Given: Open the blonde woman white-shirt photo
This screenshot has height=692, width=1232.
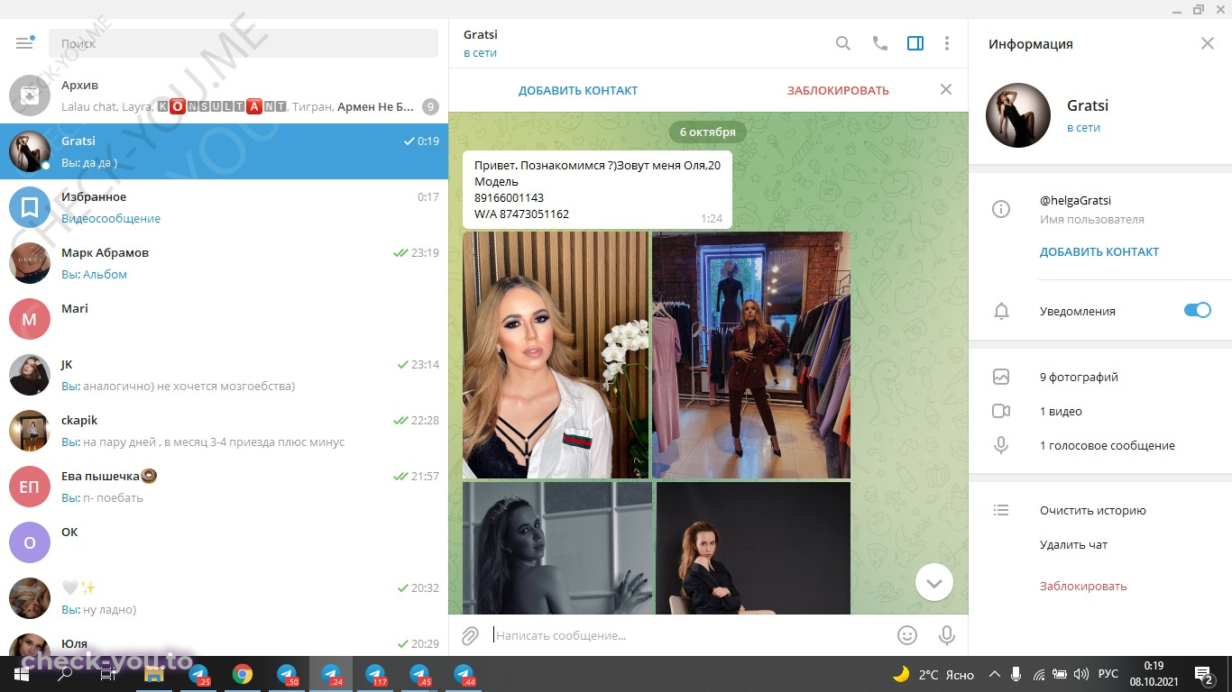Looking at the screenshot, I should (x=556, y=355).
